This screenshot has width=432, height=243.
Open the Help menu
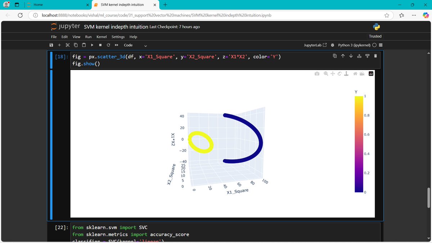133,37
